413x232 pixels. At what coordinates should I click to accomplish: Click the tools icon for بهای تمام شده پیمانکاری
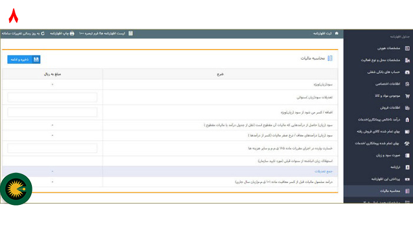[407, 143]
